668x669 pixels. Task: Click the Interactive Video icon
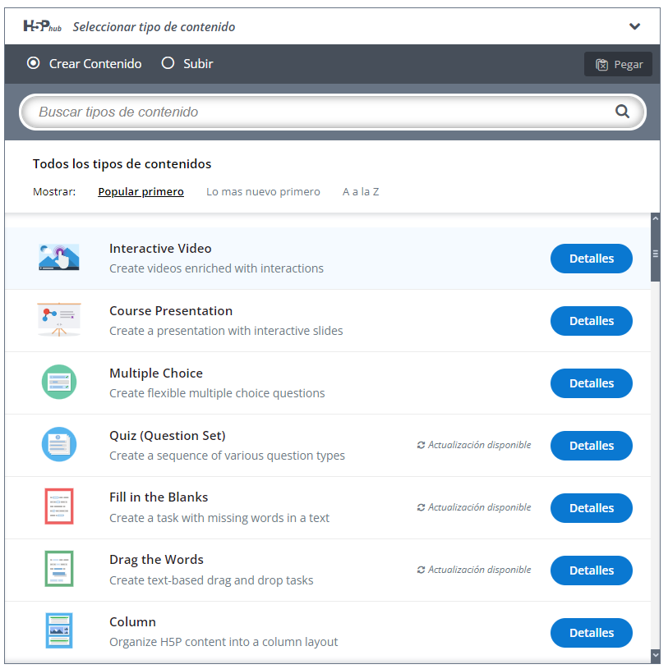point(58,258)
